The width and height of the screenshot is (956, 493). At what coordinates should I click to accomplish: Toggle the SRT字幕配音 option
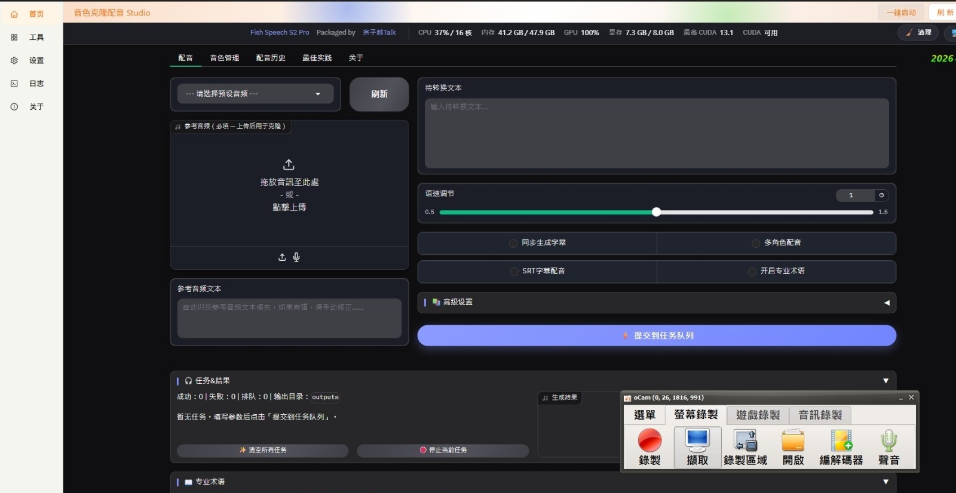[x=514, y=271]
